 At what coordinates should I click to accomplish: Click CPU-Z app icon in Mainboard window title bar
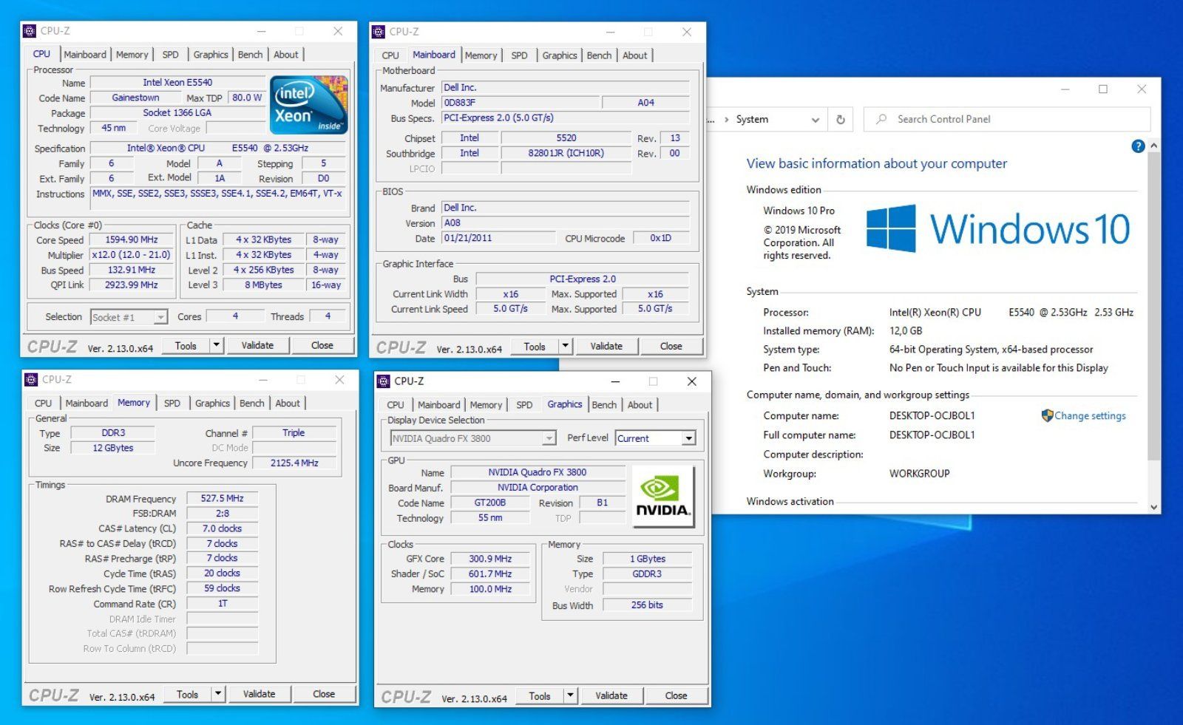[x=379, y=32]
